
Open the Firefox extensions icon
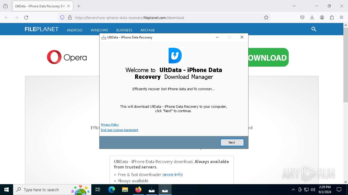(x=332, y=18)
